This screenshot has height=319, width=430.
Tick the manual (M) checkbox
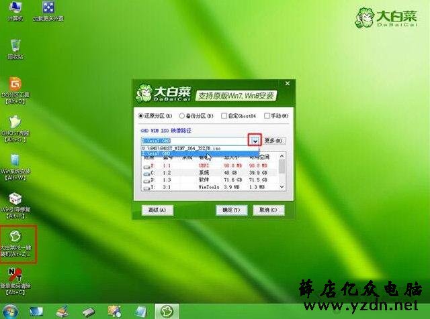click(267, 116)
